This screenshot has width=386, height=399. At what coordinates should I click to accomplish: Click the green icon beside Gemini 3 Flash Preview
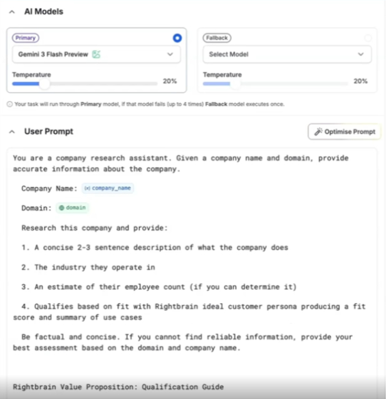(x=96, y=54)
